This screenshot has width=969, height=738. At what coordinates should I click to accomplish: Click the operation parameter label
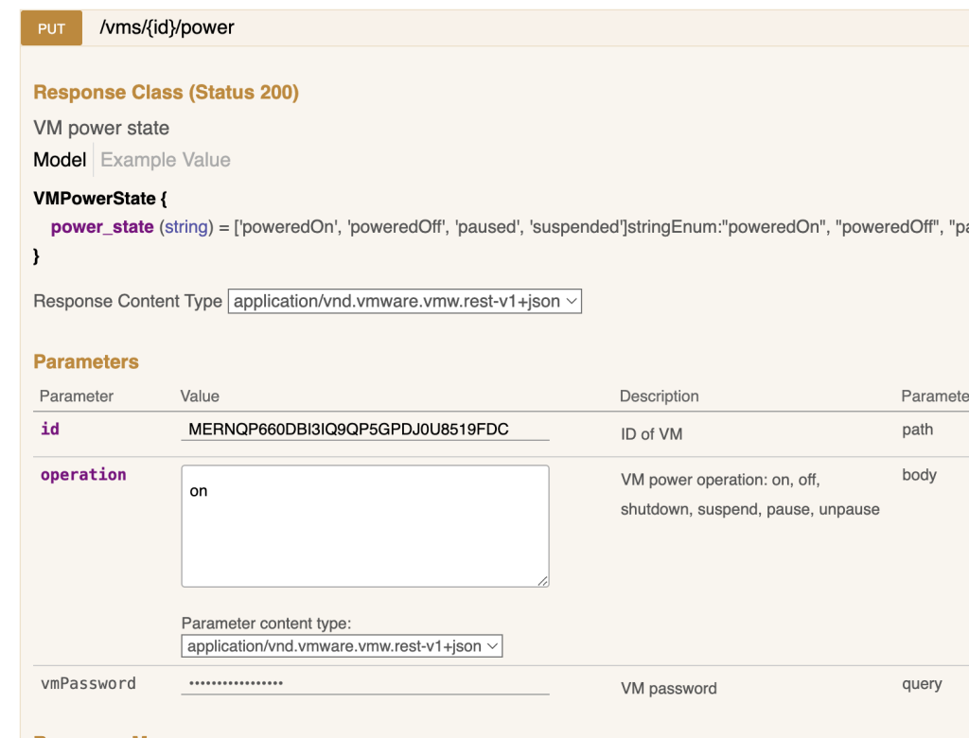[83, 475]
